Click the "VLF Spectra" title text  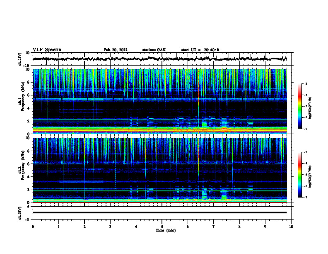point(47,50)
